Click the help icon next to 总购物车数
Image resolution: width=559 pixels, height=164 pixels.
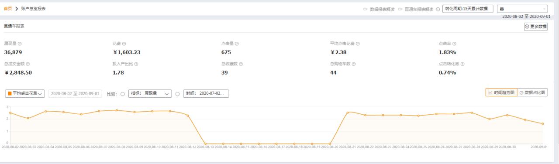[354, 64]
